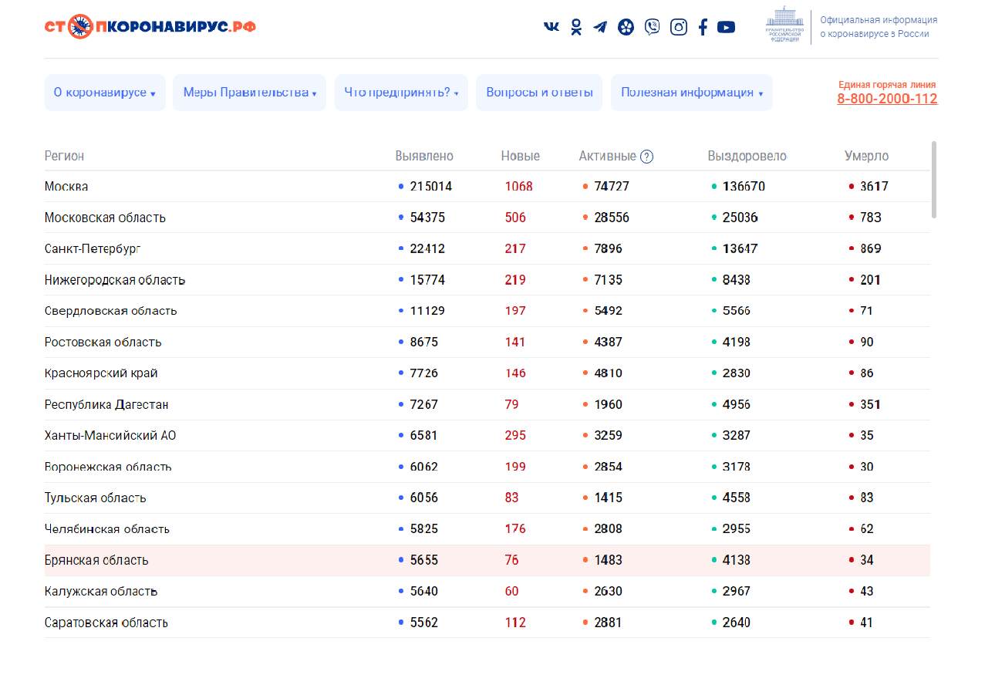Click the deaths value 869
Screen dimensions: 995x675
tap(871, 248)
